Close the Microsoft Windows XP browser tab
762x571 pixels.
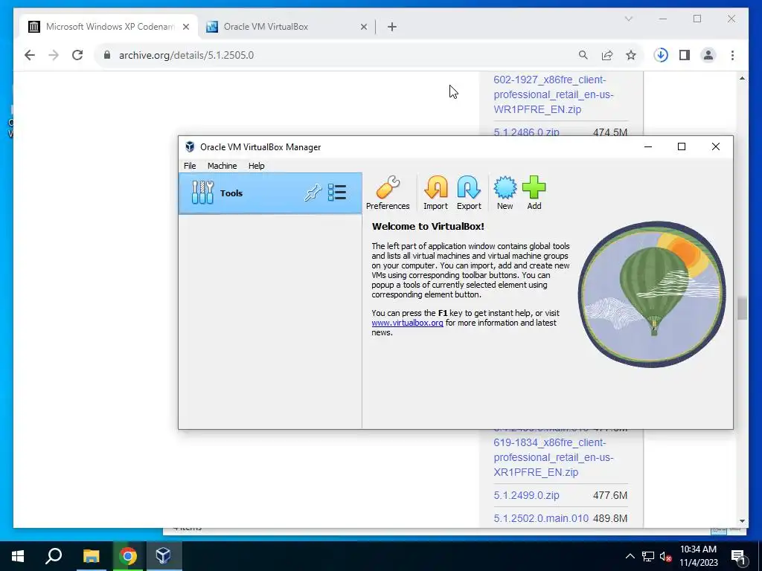(185, 27)
